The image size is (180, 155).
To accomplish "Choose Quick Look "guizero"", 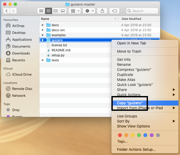I will click(145, 85).
